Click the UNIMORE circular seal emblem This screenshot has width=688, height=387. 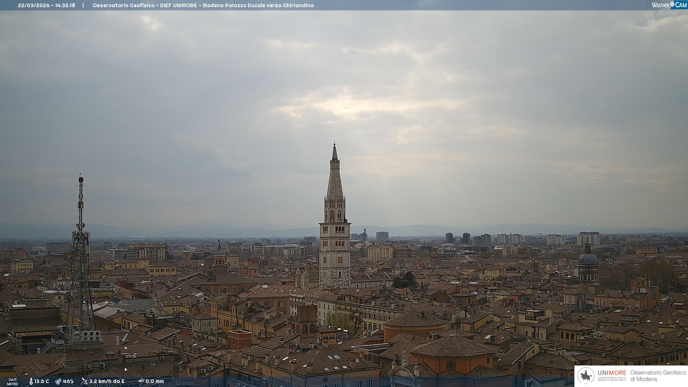point(586,376)
